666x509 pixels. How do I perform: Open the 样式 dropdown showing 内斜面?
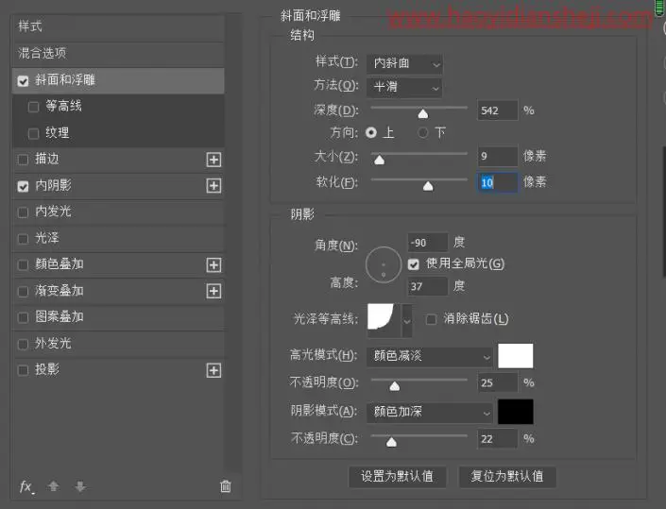pos(404,63)
